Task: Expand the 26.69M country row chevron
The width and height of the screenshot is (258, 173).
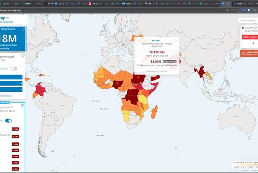Action: (21, 136)
